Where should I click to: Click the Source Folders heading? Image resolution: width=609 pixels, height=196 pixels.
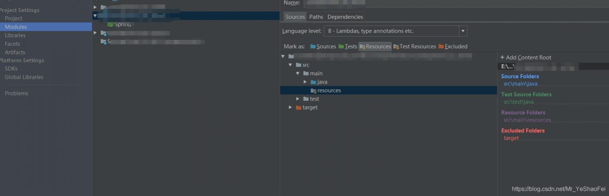click(520, 76)
